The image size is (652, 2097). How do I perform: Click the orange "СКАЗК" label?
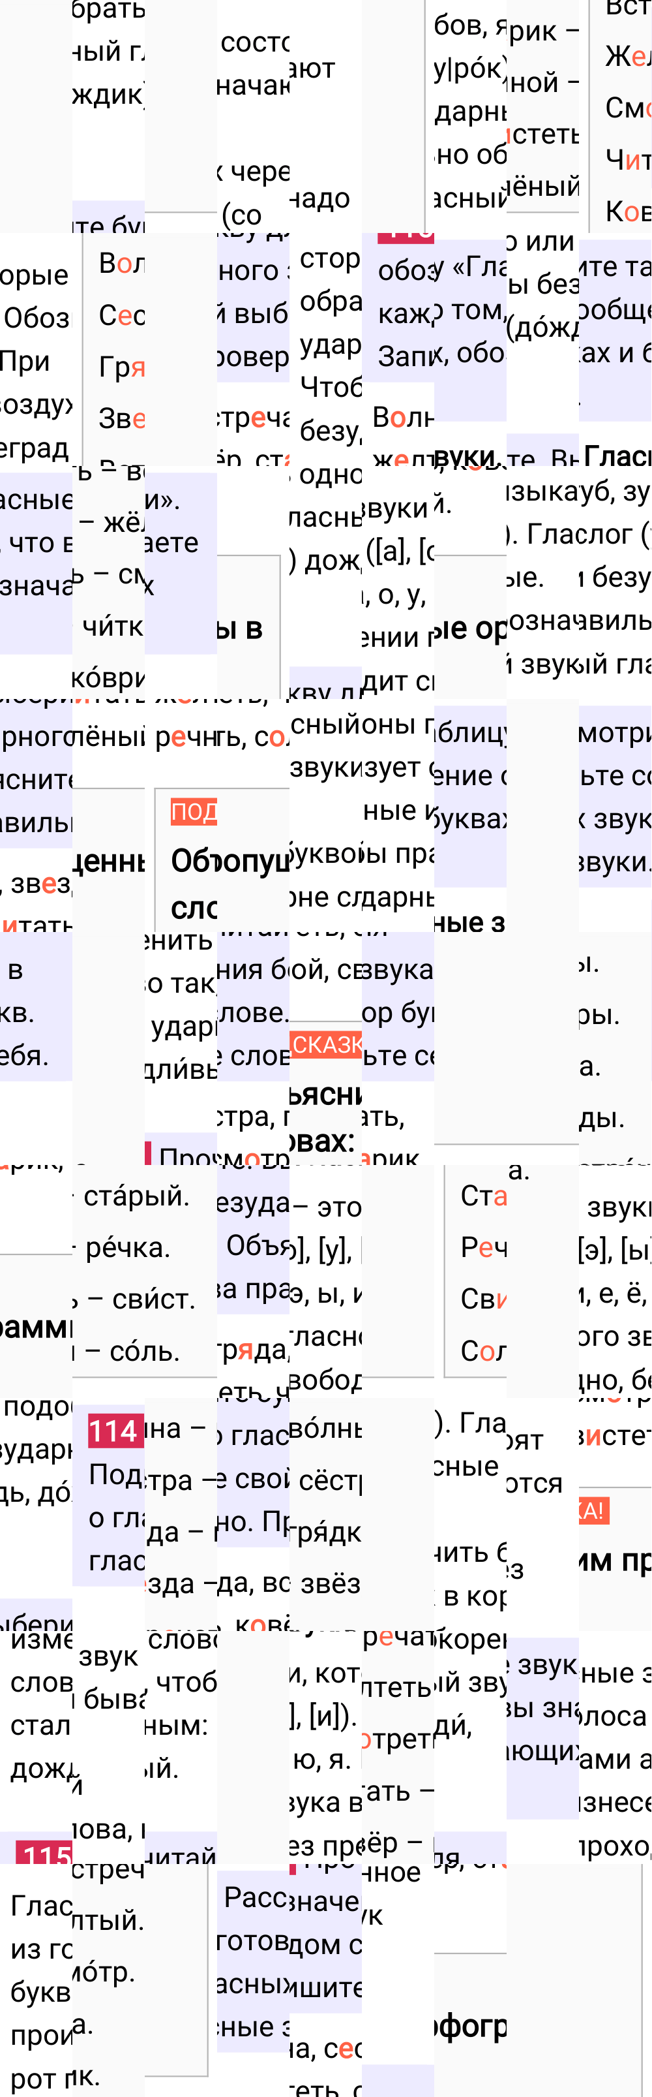(x=325, y=1044)
